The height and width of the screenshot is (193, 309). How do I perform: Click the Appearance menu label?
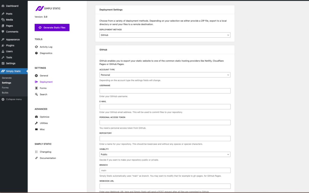click(13, 40)
